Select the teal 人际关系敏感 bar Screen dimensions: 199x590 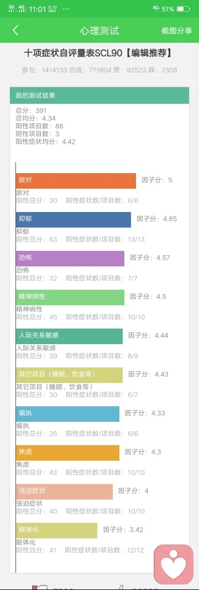tap(69, 336)
